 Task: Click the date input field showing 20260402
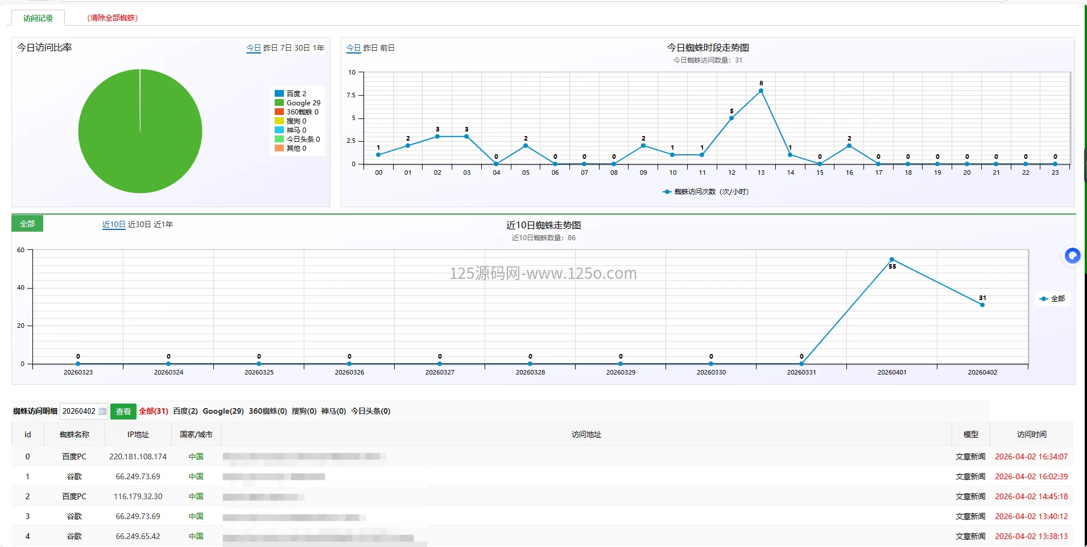pos(79,412)
